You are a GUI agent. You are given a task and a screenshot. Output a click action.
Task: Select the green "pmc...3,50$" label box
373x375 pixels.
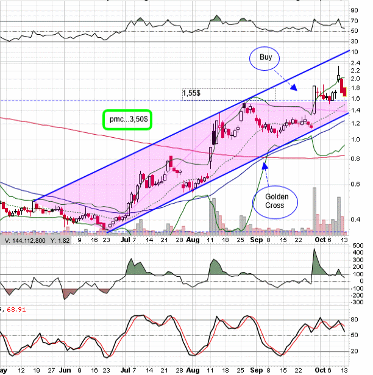(126, 118)
